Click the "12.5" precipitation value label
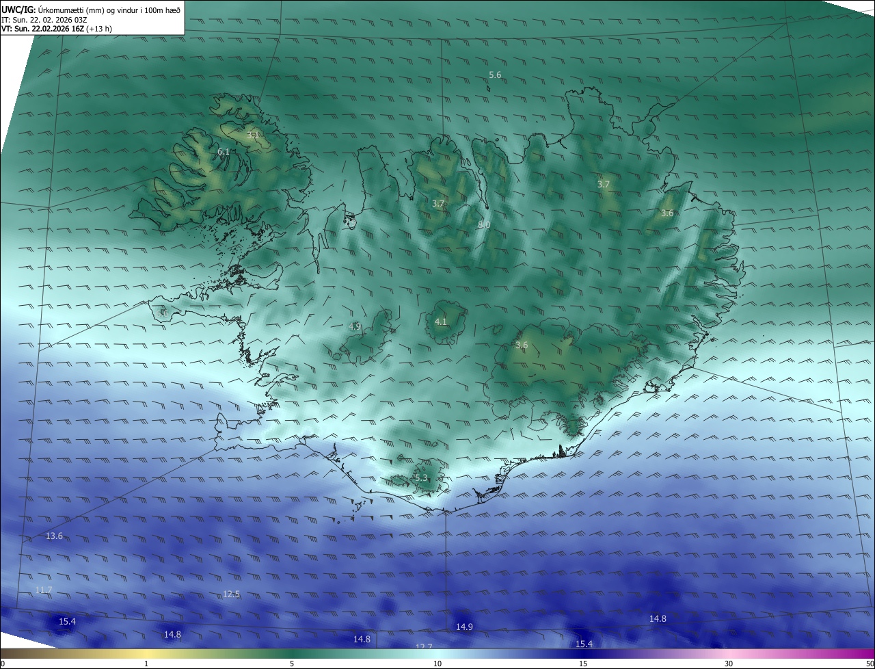 (231, 594)
